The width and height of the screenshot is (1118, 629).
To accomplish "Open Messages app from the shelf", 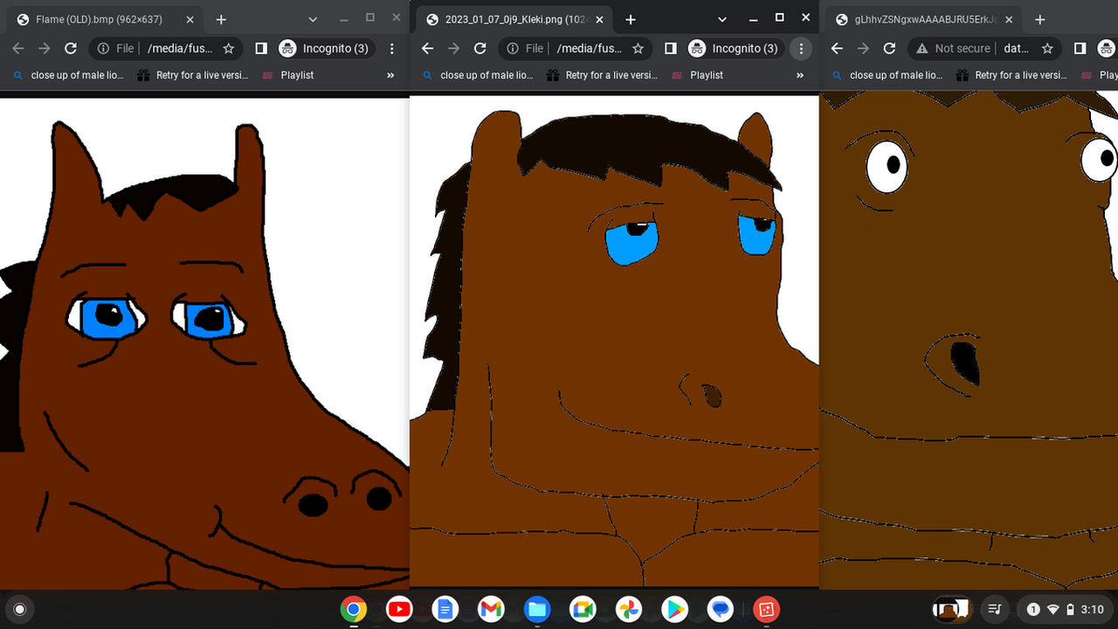I will tap(721, 609).
